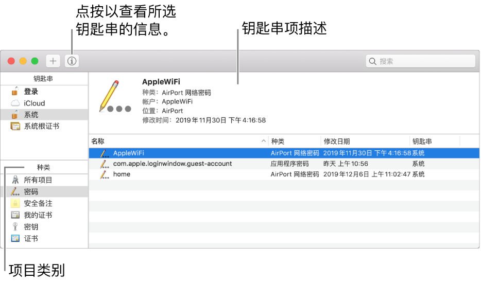Click the sort arrow in 名称 column
481x282 pixels.
(x=263, y=141)
